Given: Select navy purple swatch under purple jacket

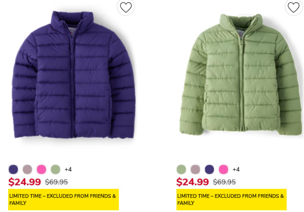Looking at the screenshot, I should coord(13,169).
